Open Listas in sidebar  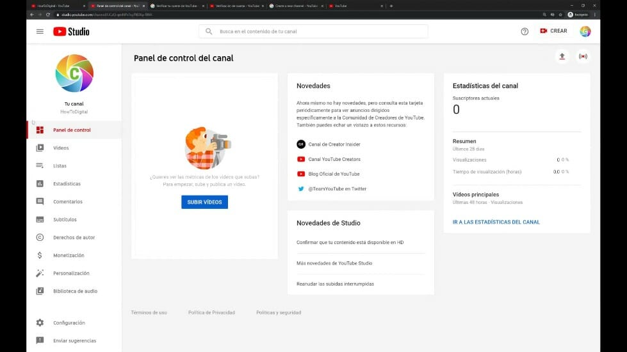(74, 166)
